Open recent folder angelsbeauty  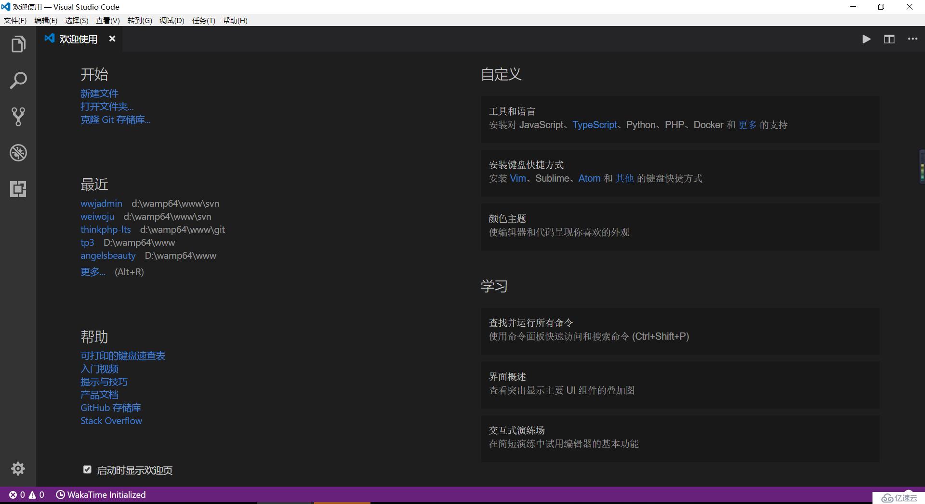pos(108,255)
